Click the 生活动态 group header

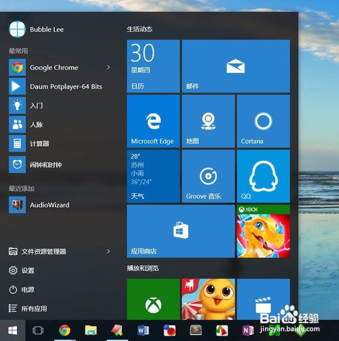pos(140,29)
